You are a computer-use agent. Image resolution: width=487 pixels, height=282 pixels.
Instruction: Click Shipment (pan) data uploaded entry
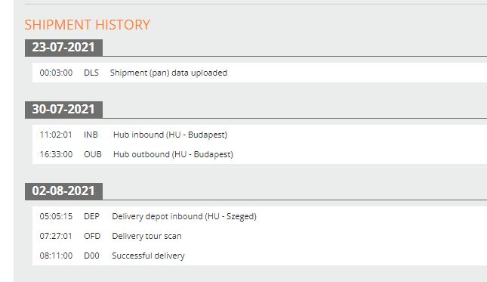click(x=168, y=73)
